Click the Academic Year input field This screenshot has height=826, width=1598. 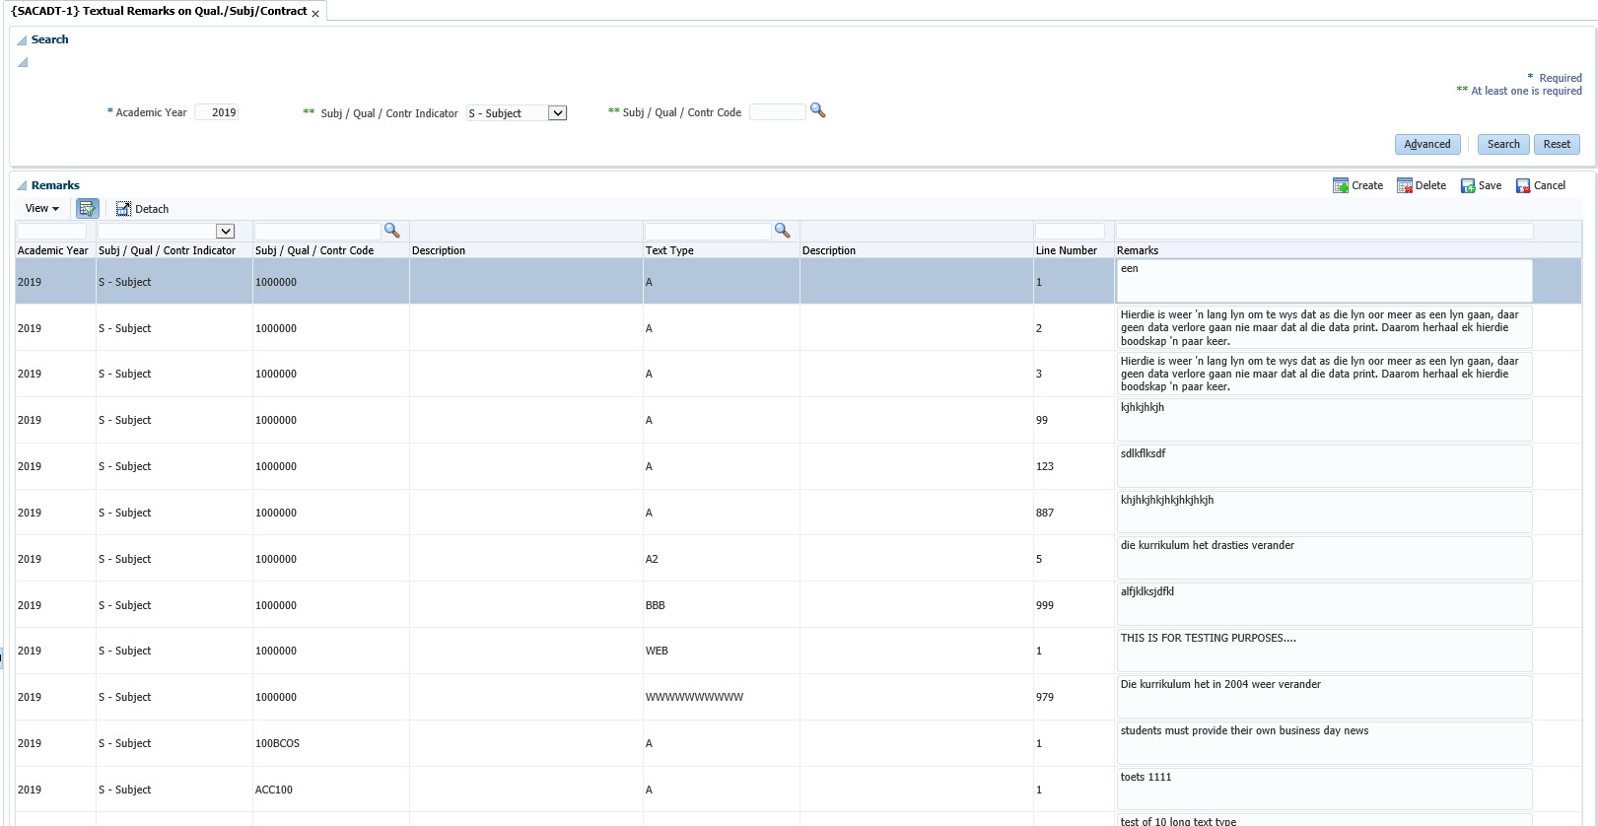click(x=217, y=112)
